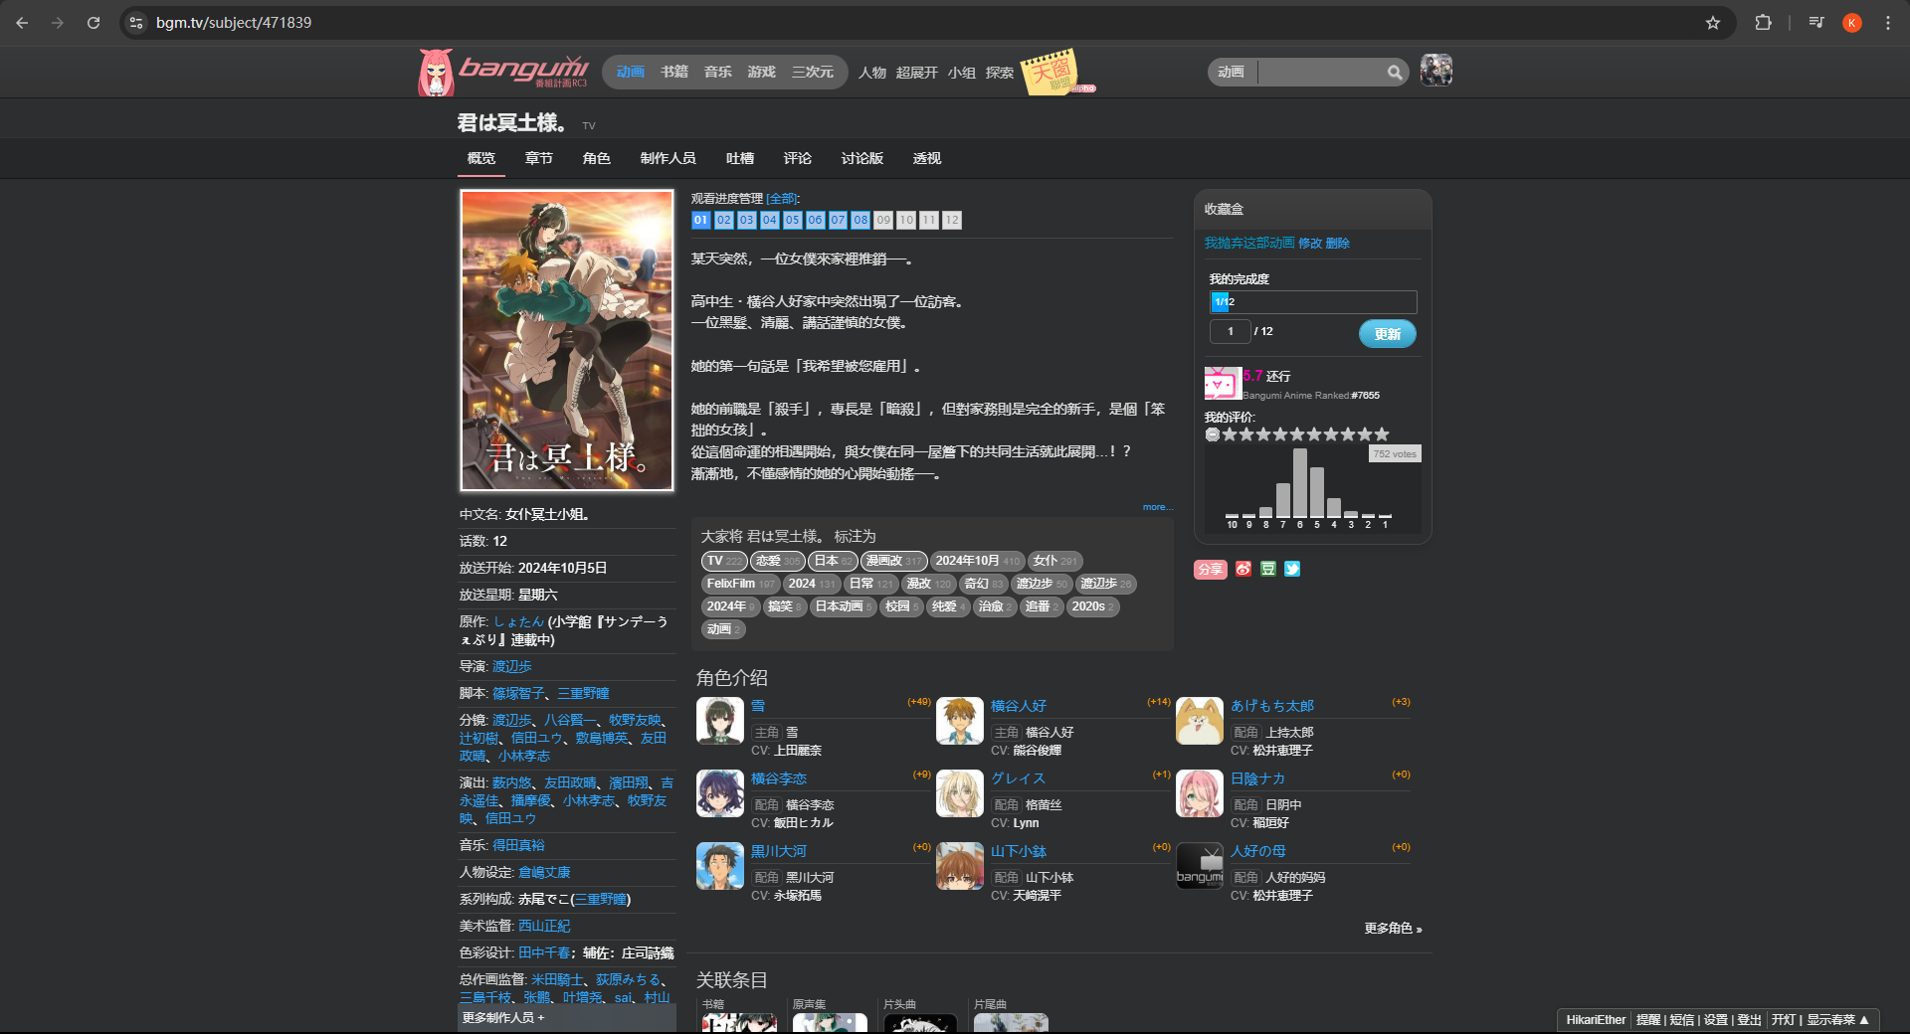The image size is (1910, 1034).
Task: Open 横谷李恋 avatar
Action: (720, 793)
